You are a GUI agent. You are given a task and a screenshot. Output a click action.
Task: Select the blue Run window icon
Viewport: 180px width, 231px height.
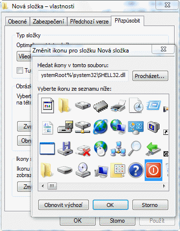coord(154,105)
